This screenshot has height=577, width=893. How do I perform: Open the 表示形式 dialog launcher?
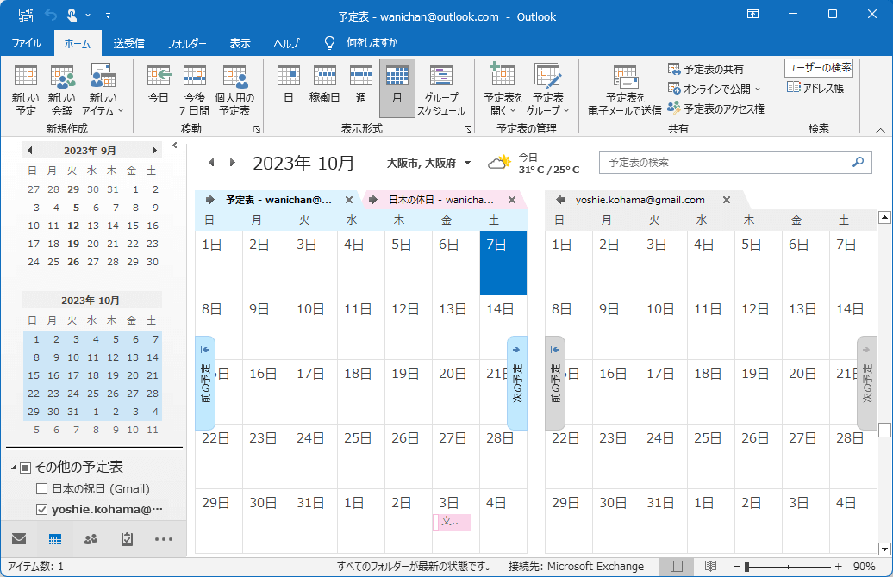(x=468, y=130)
